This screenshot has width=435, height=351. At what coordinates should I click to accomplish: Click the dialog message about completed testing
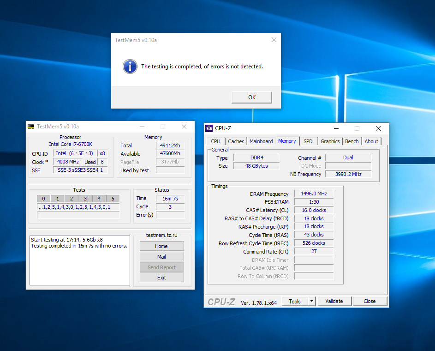202,67
